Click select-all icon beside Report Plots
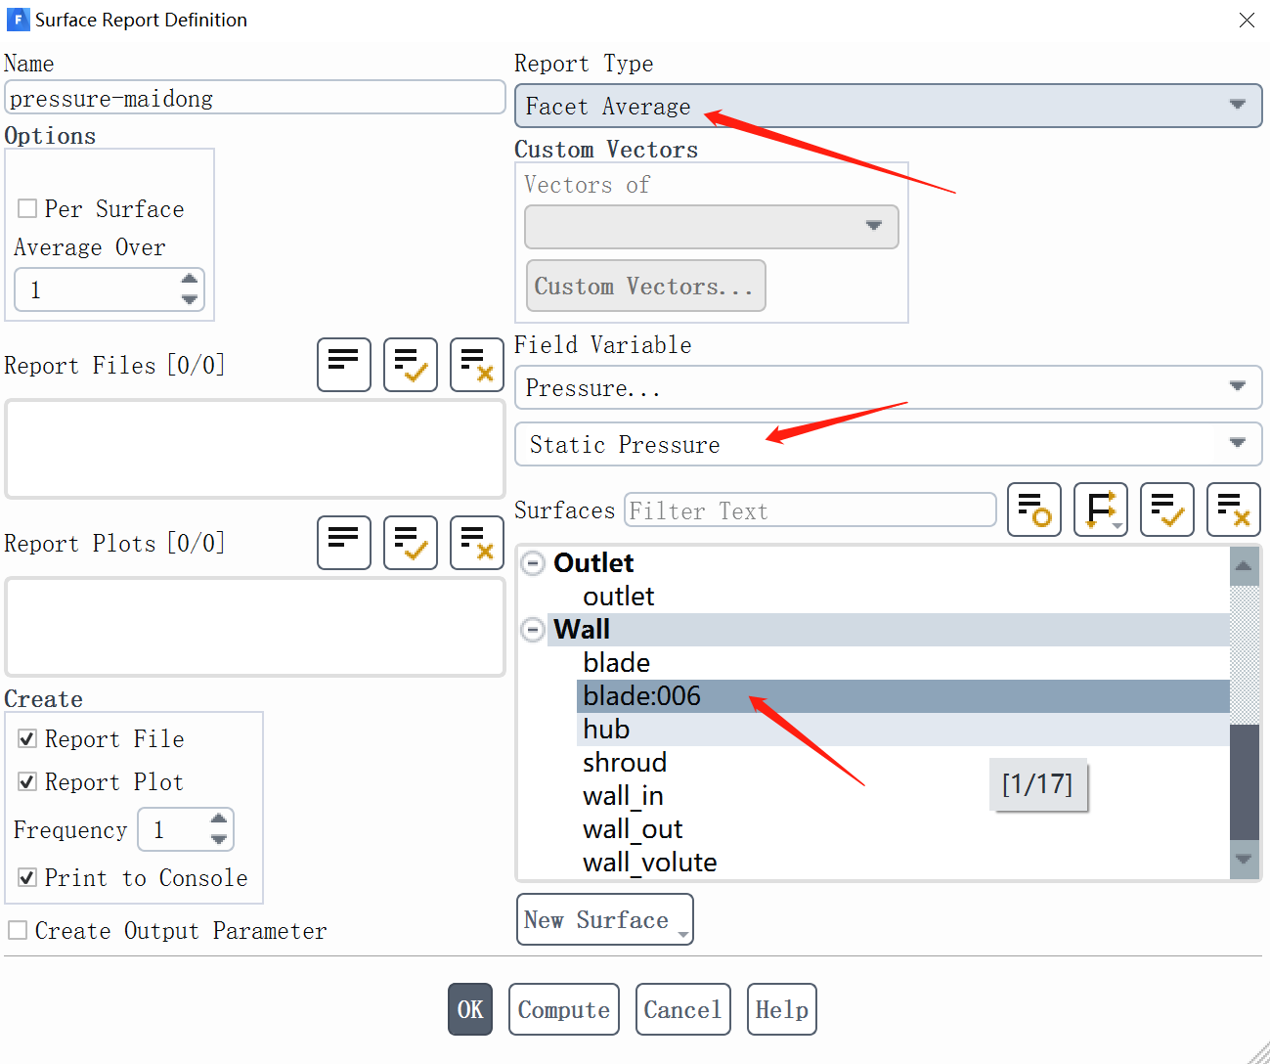The width and height of the screenshot is (1270, 1064). click(x=410, y=543)
